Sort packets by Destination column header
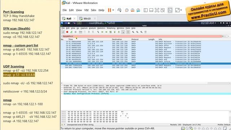This screenshot has width=231, height=130. coord(117,39)
